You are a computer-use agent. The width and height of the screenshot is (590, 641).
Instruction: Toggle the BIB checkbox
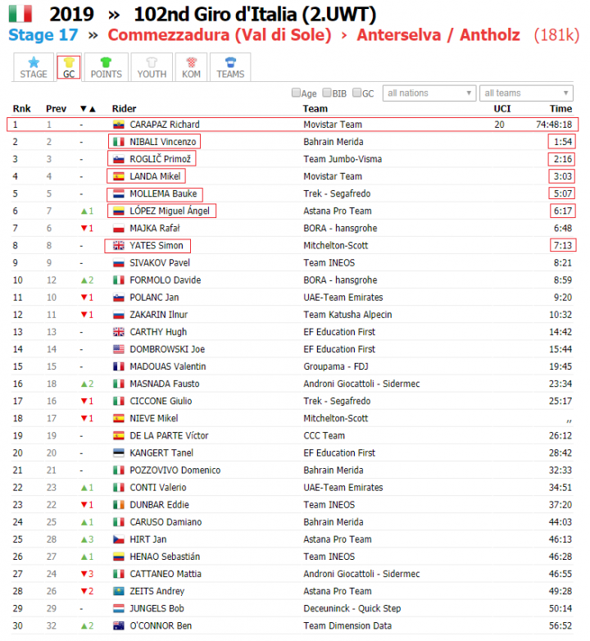tap(327, 93)
